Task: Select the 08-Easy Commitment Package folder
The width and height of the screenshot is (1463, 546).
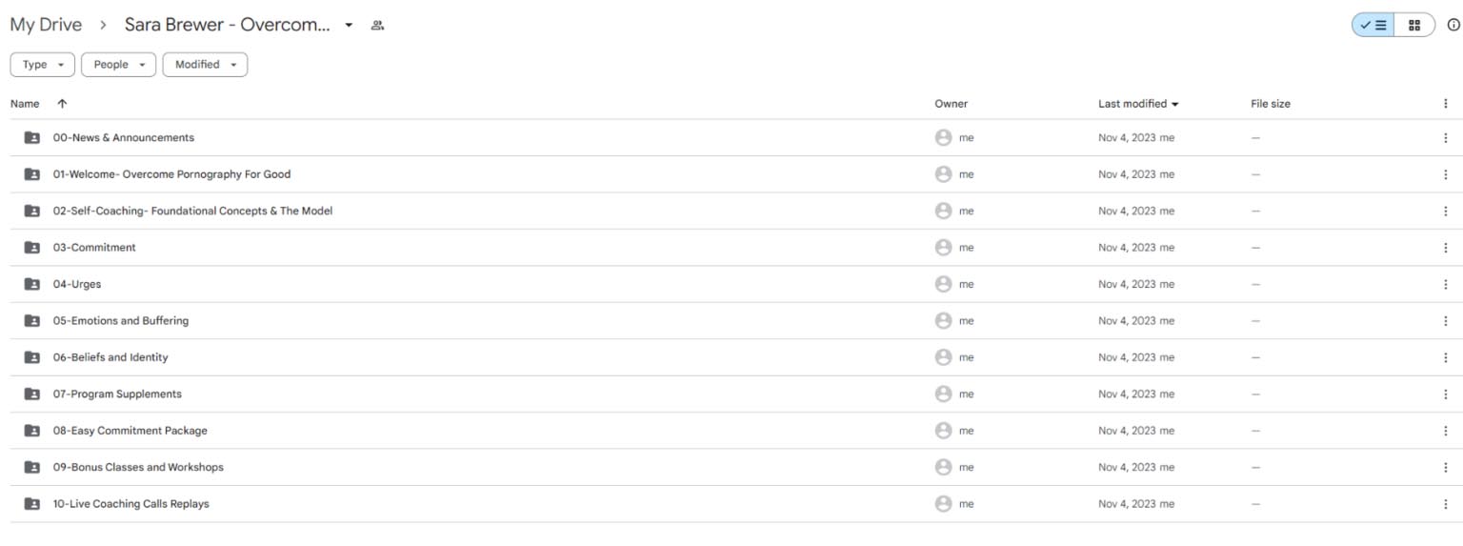Action: point(130,431)
